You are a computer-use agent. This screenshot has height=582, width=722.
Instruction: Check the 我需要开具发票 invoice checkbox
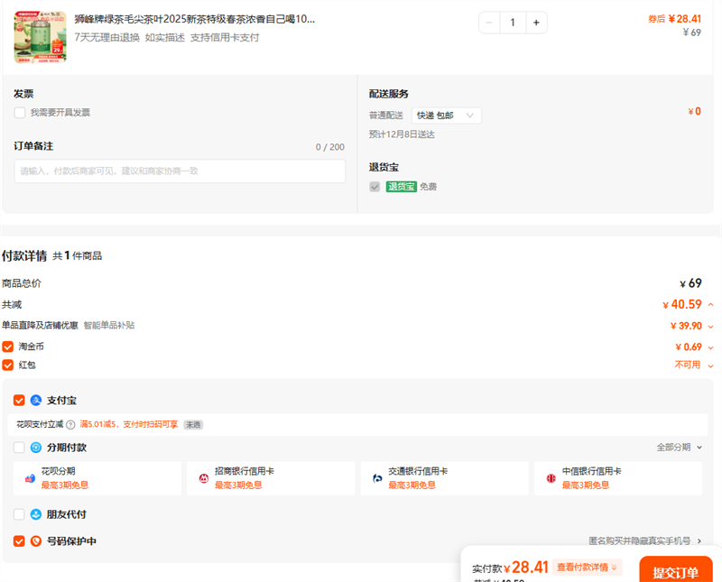point(20,113)
